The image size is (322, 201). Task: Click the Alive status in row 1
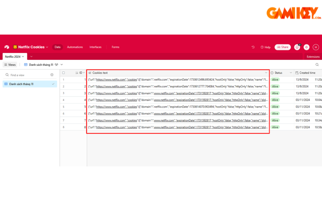[275, 80]
